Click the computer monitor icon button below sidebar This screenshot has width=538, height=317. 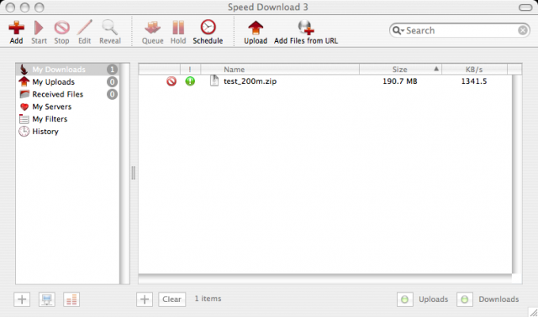click(47, 299)
